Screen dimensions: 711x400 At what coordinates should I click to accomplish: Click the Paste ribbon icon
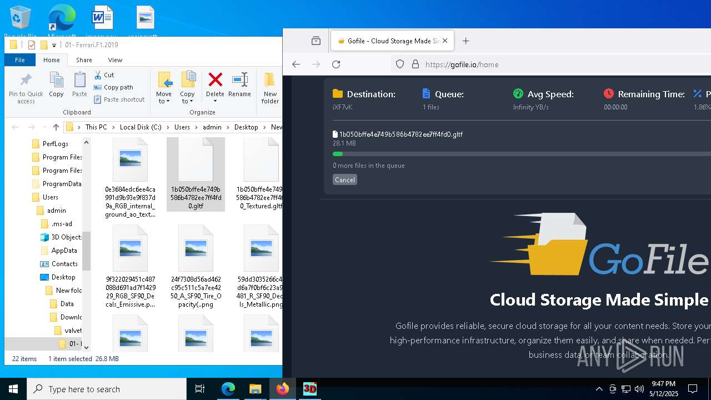click(x=79, y=85)
